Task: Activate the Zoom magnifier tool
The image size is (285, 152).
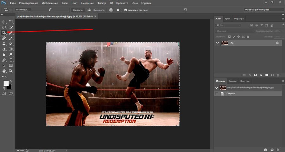Action: pos(11,71)
